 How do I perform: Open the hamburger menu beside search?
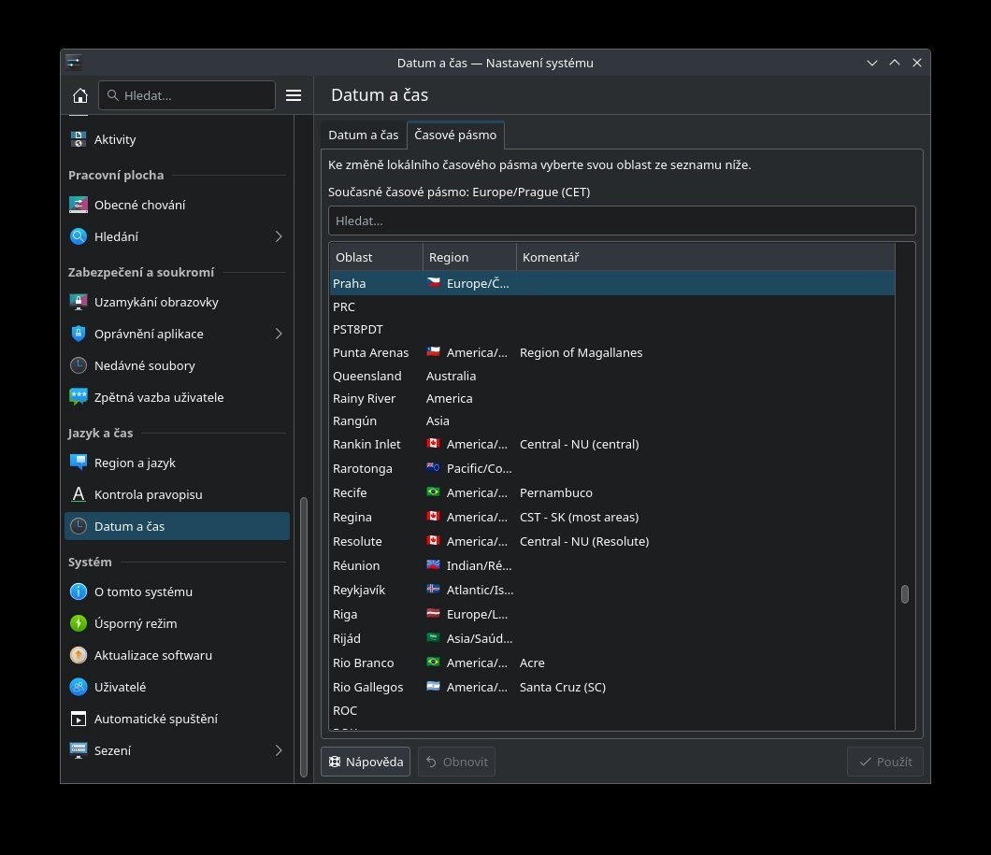(x=294, y=95)
